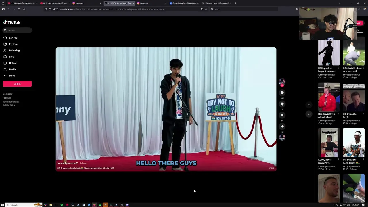The width and height of the screenshot is (368, 207).
Task: Open File Explorer from the taskbar
Action: pos(51,205)
